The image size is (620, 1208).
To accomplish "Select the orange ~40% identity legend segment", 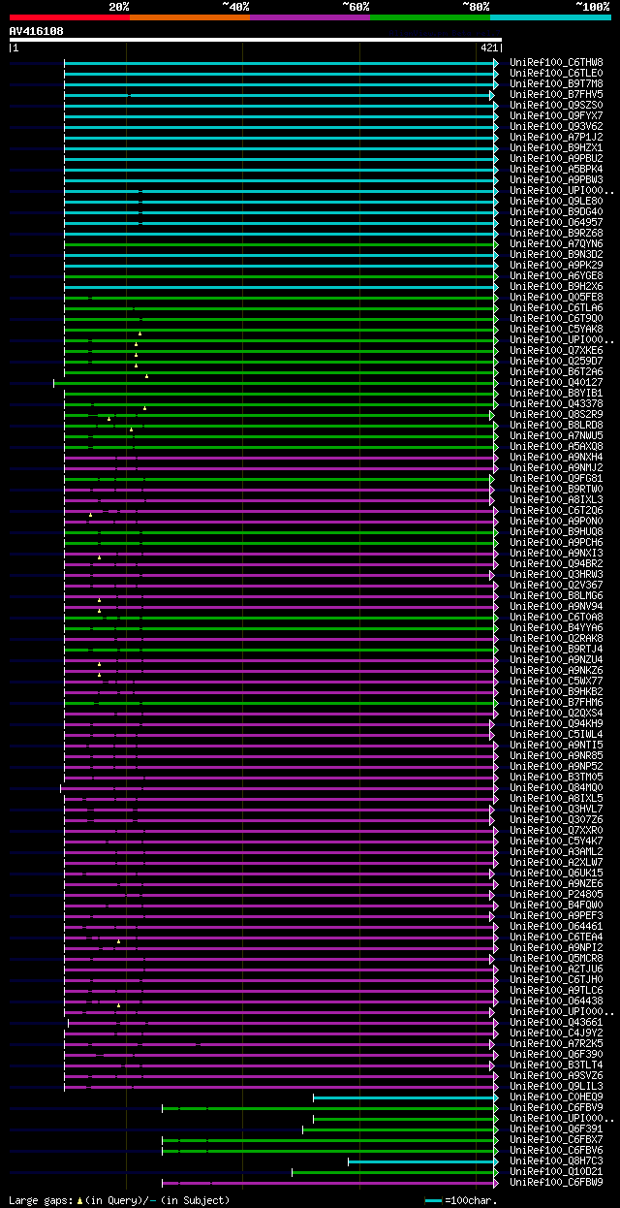I will [190, 17].
